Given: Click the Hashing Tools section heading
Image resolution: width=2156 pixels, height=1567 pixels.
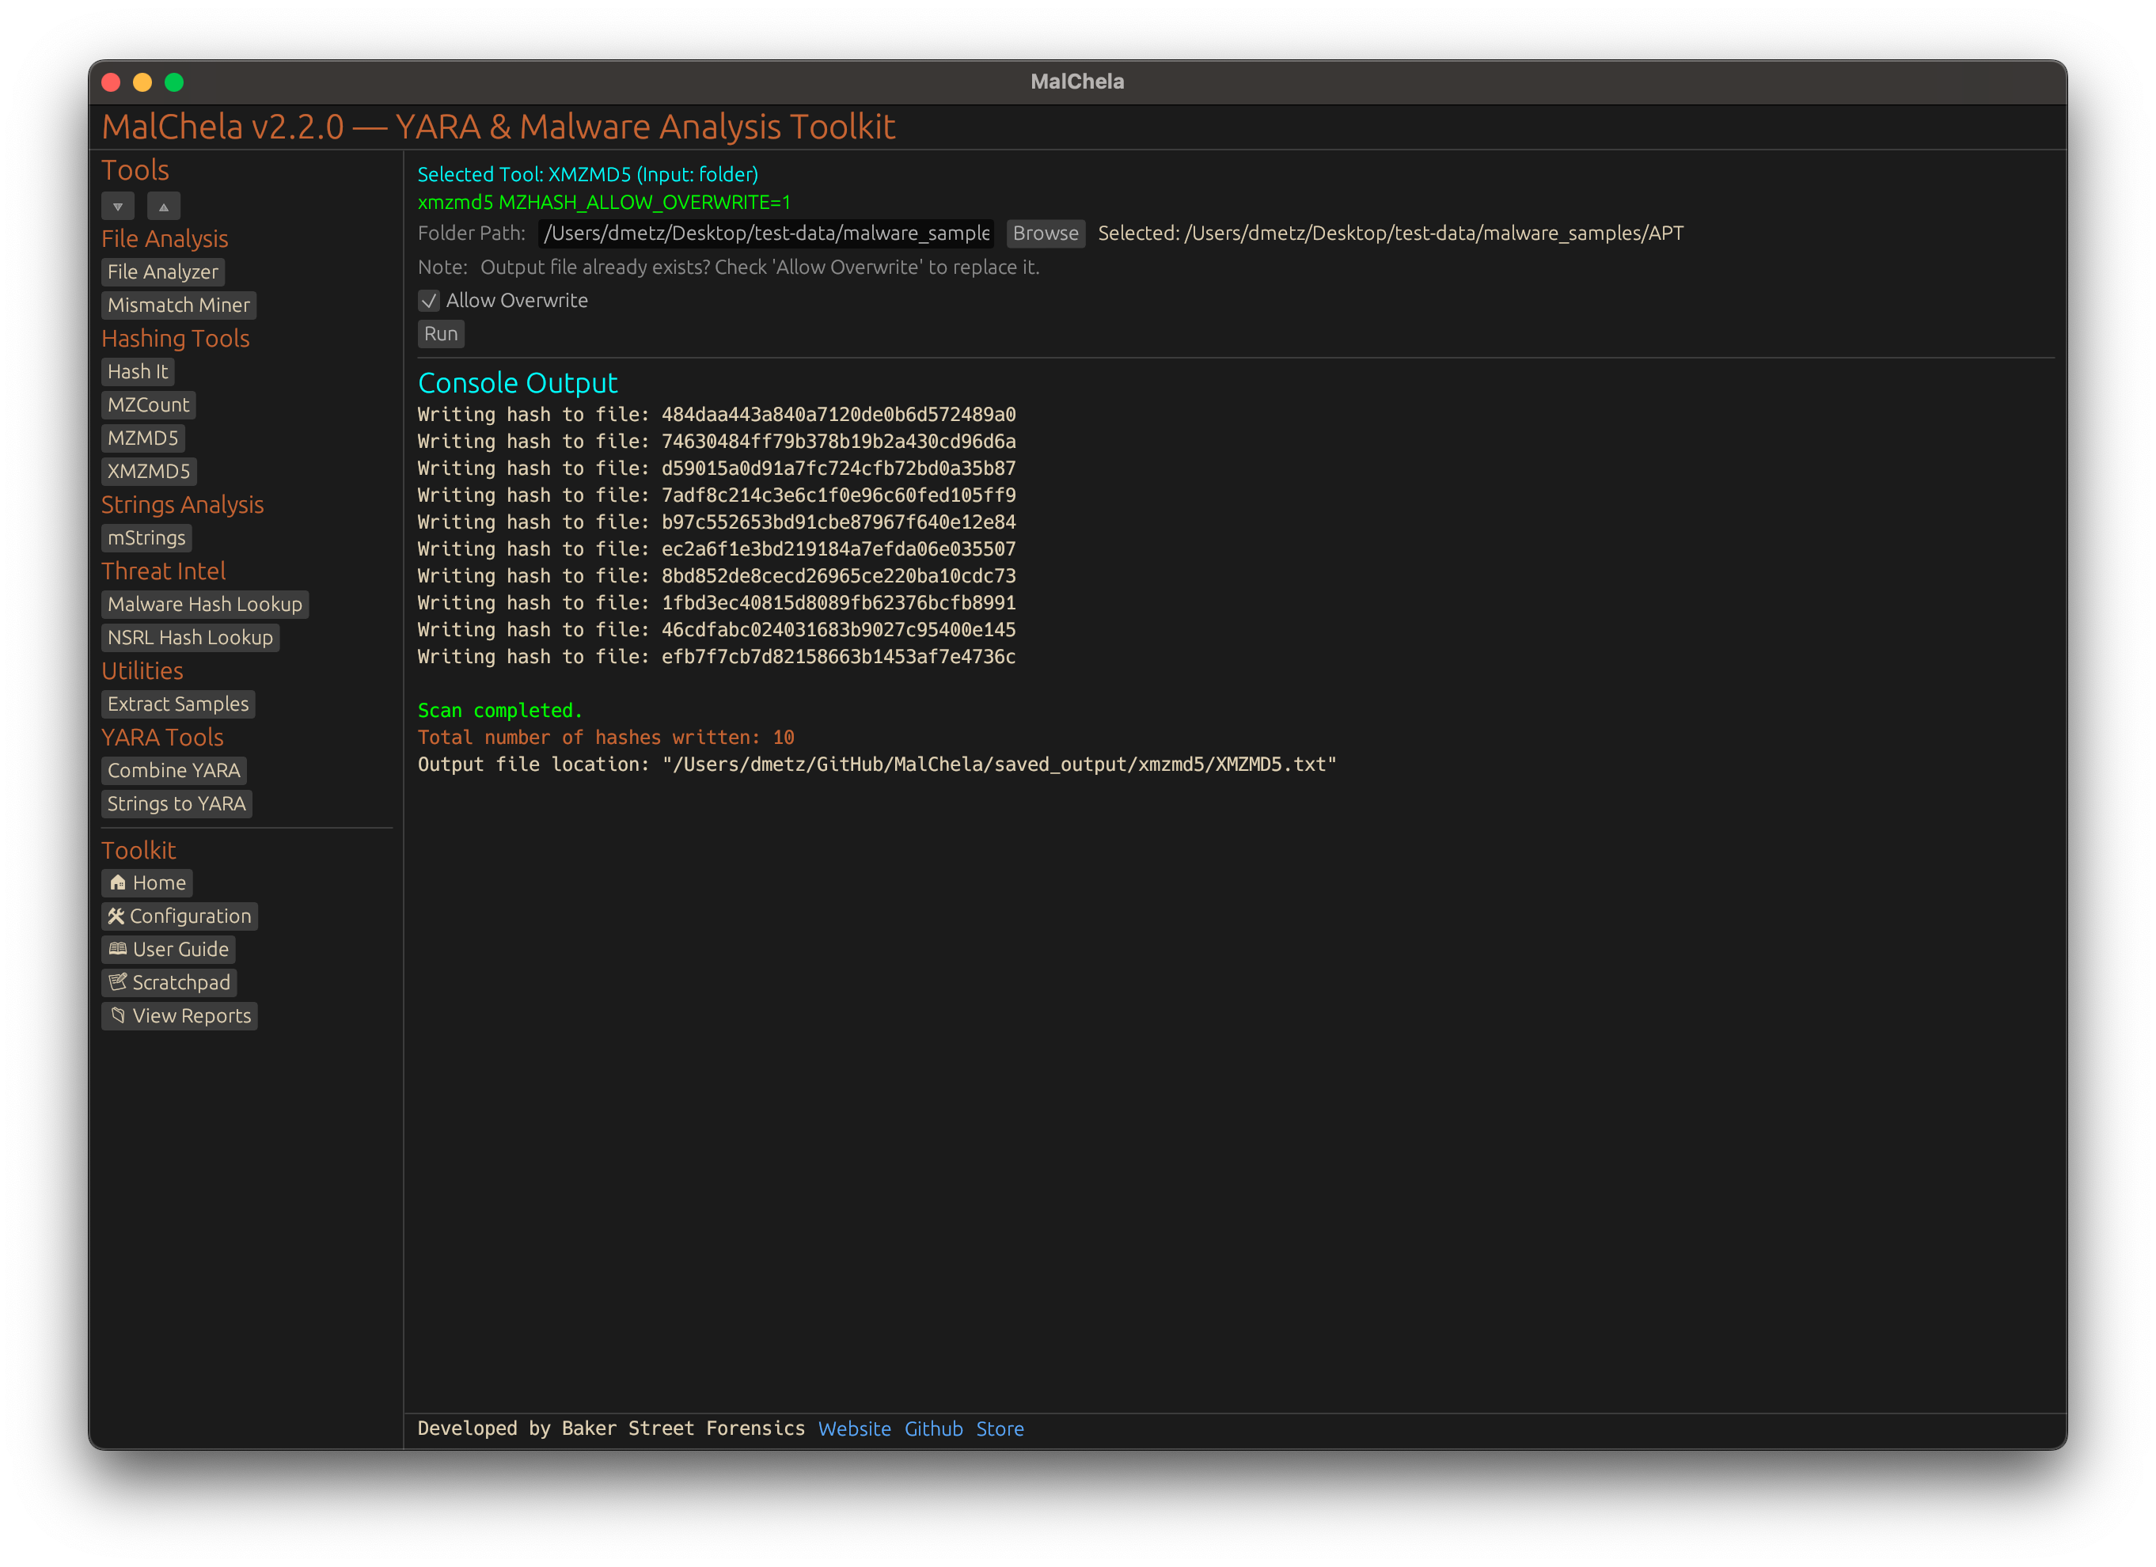Looking at the screenshot, I should [175, 338].
